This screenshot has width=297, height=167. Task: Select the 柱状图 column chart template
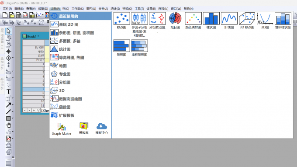point(211,21)
